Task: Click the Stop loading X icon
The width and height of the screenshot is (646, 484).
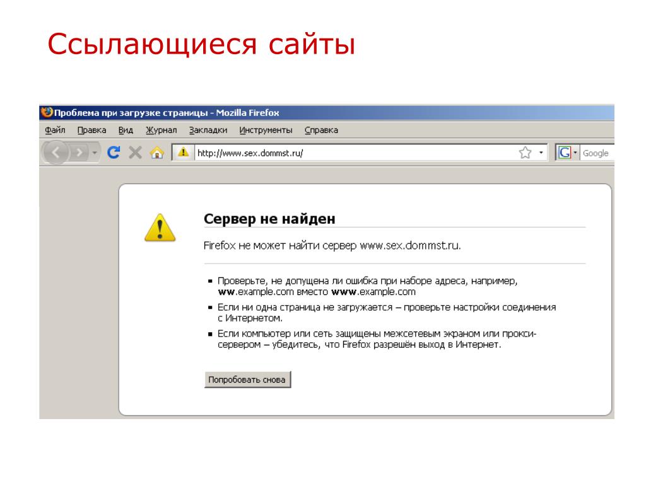Action: pyautogui.click(x=135, y=153)
